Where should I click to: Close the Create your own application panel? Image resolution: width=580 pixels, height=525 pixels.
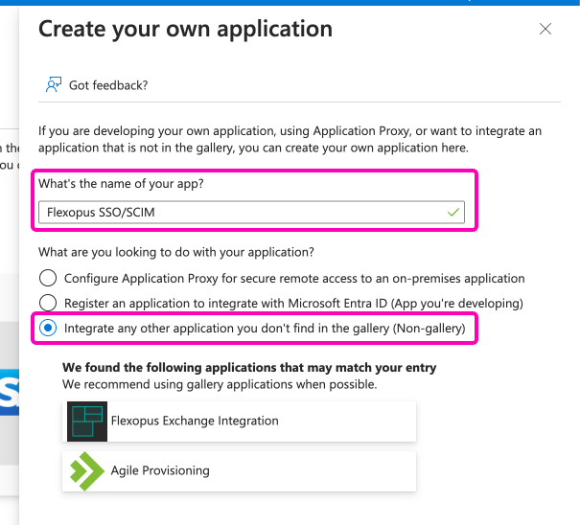point(545,29)
